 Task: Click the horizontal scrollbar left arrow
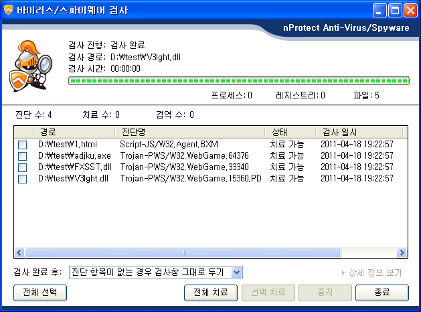19,253
